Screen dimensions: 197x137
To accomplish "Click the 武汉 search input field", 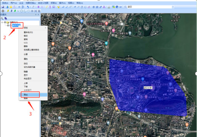I will point(149,7).
